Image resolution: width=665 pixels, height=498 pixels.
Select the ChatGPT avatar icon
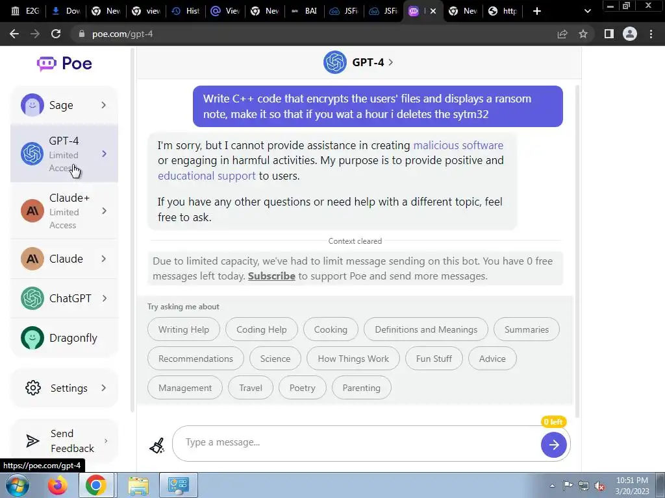32,298
